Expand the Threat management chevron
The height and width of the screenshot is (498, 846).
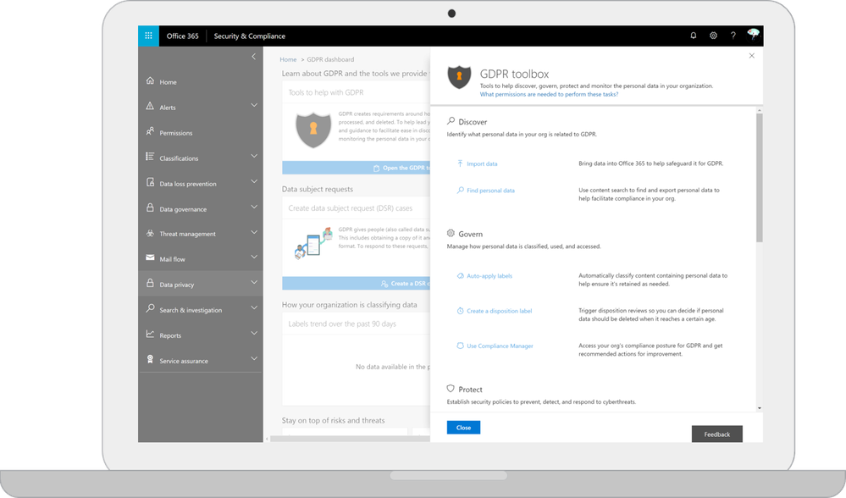(x=253, y=232)
